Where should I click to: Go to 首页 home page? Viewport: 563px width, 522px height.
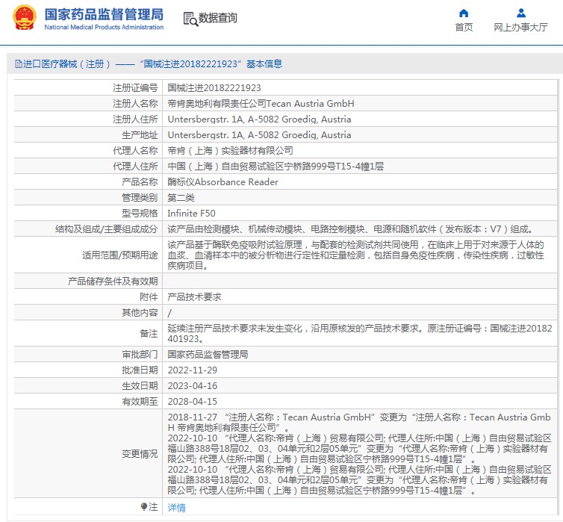(464, 28)
